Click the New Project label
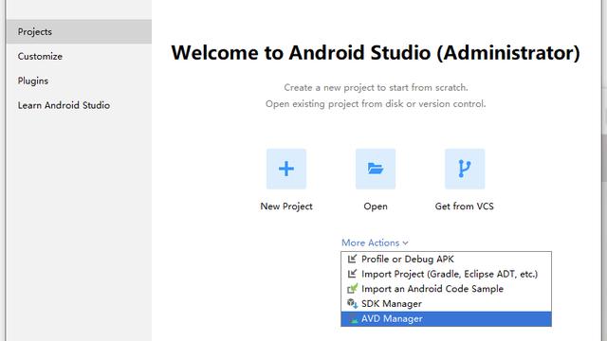 point(286,206)
